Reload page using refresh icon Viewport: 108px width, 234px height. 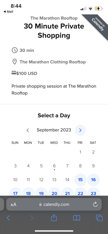click(95, 204)
